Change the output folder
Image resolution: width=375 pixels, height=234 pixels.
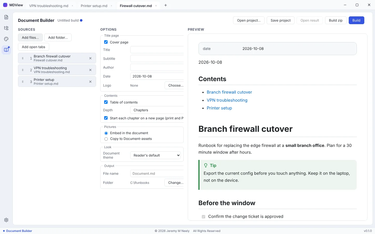pos(174,183)
